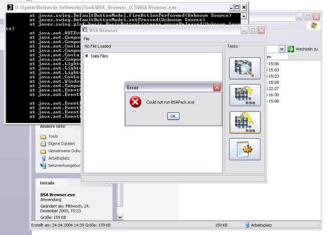Select the Data Files tree node
This screenshot has width=326, height=235.
coord(99,56)
